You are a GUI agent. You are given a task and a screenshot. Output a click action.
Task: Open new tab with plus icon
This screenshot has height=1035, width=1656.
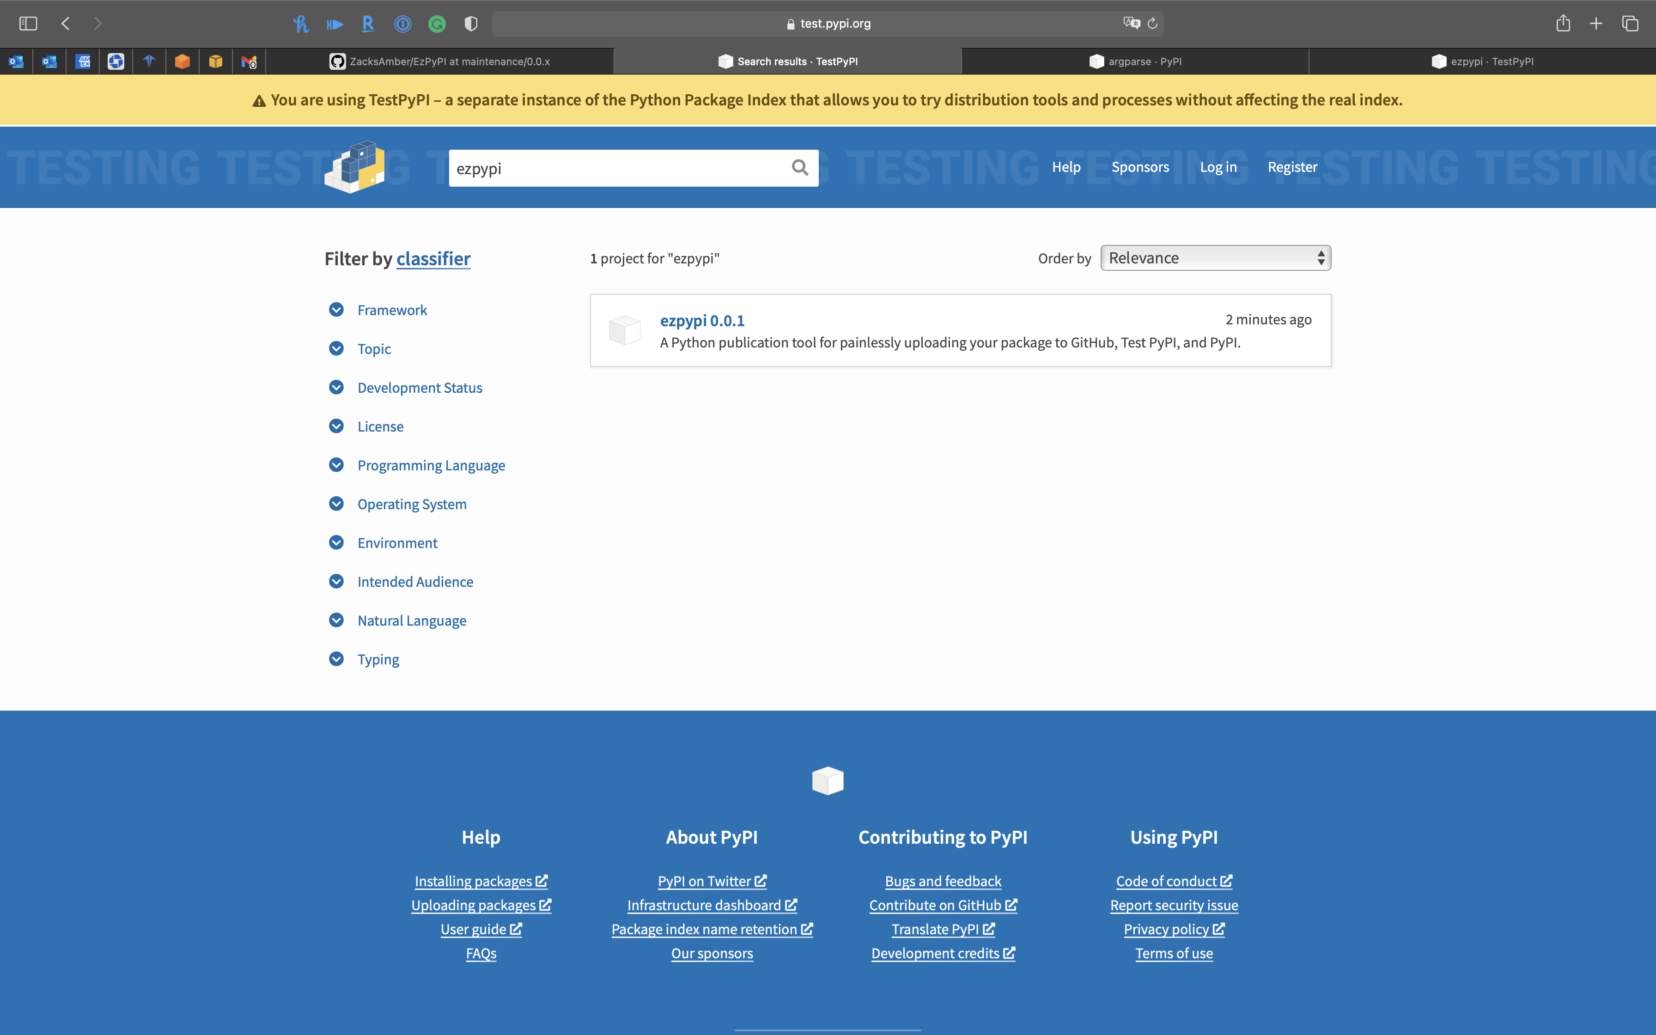click(1596, 23)
